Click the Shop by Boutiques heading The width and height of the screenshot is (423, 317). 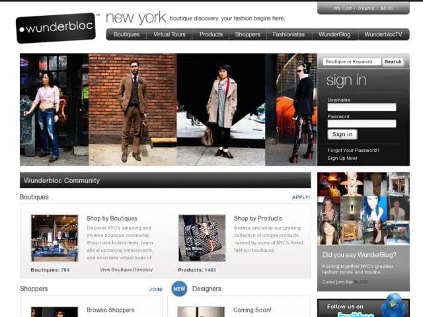[112, 219]
